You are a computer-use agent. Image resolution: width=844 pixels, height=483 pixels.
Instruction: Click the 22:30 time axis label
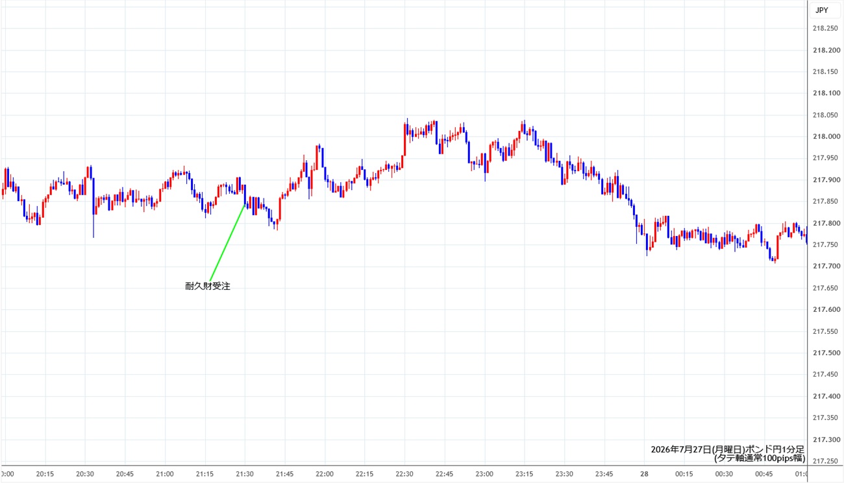[404, 474]
